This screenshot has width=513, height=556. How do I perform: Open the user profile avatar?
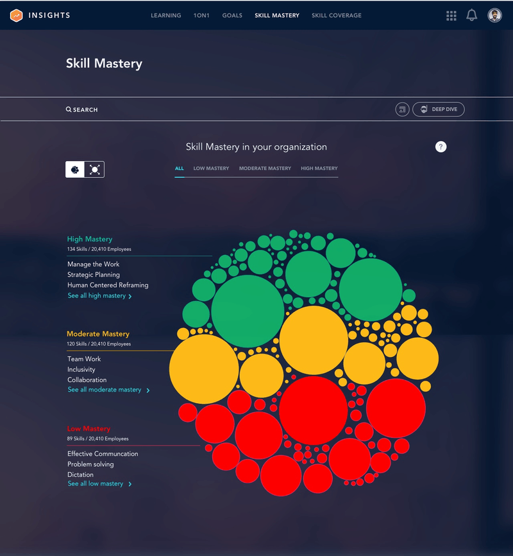[494, 15]
